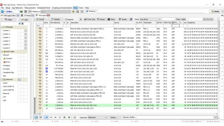Click the icon left of Platform label
The height and width of the screenshot is (126, 224).
click(30, 12)
